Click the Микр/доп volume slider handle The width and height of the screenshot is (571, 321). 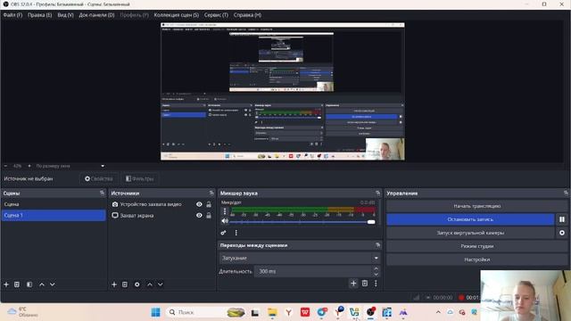[x=371, y=222]
